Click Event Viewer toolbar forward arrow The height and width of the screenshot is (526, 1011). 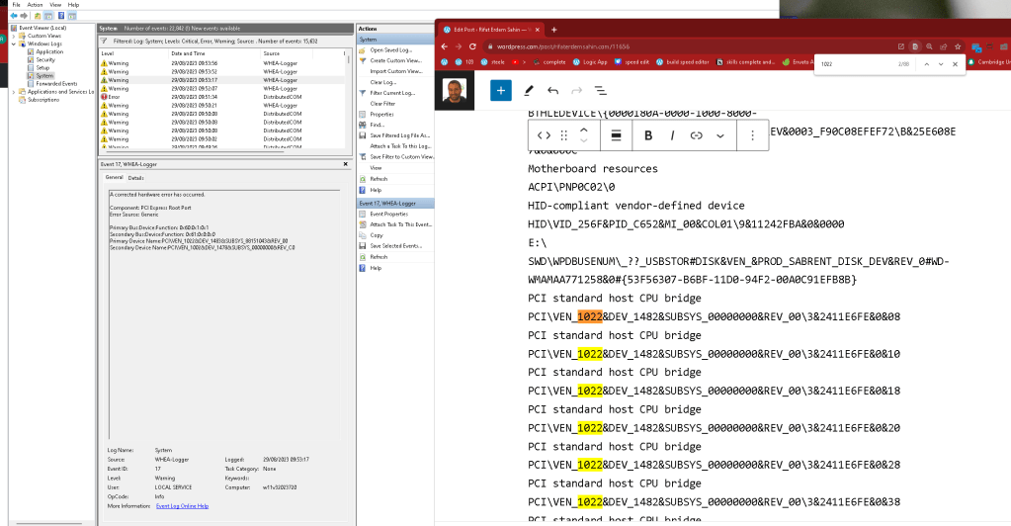[24, 16]
